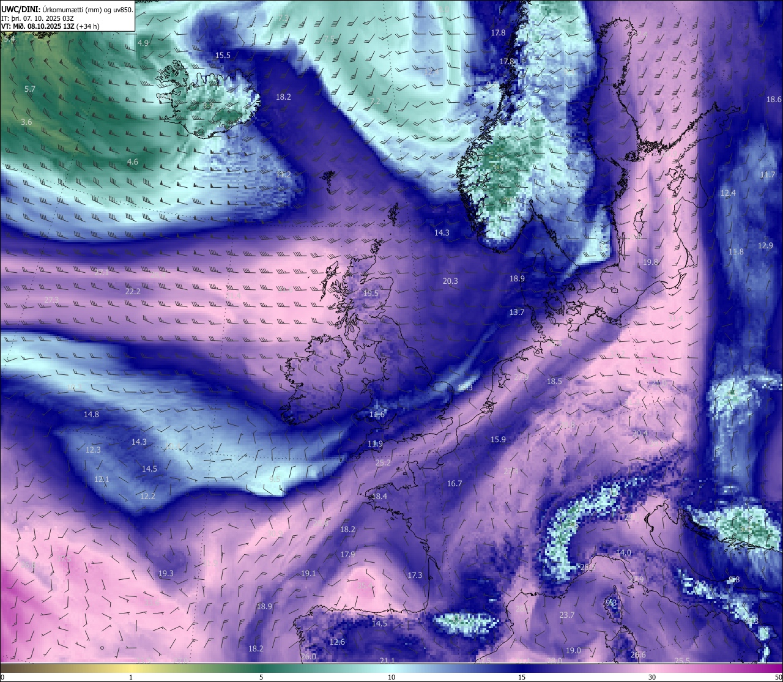Click the 12.9 map value
This screenshot has width=783, height=682.
point(765,245)
